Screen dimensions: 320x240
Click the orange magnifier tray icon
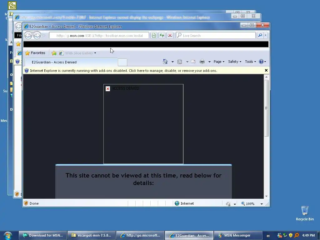[x=297, y=235]
